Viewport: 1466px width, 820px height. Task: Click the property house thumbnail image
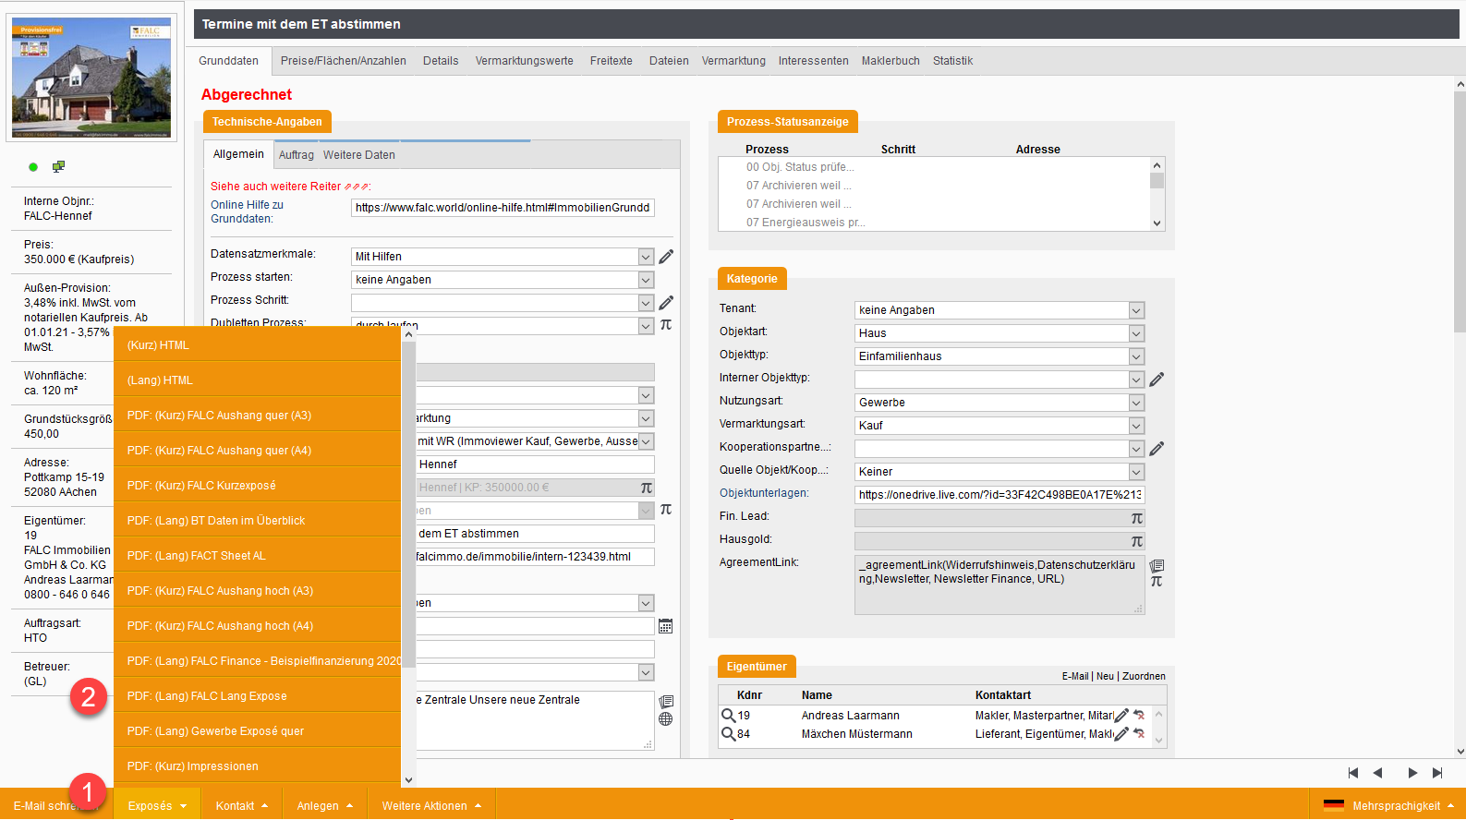91,78
